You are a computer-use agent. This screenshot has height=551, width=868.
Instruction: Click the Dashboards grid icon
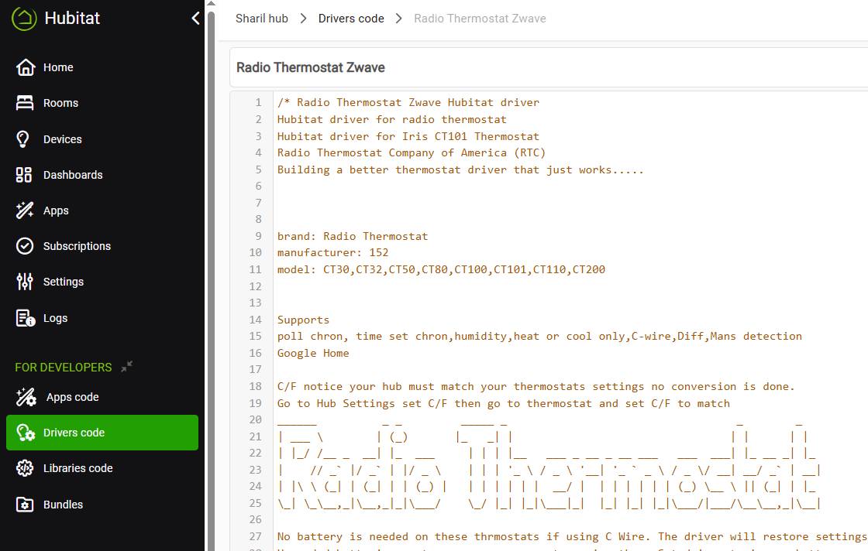(24, 175)
